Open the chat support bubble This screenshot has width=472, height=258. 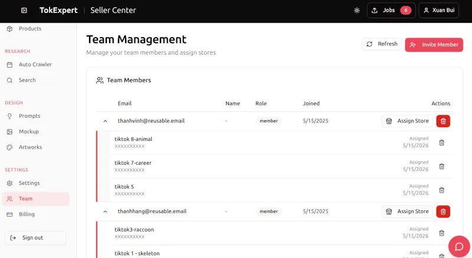459,247
